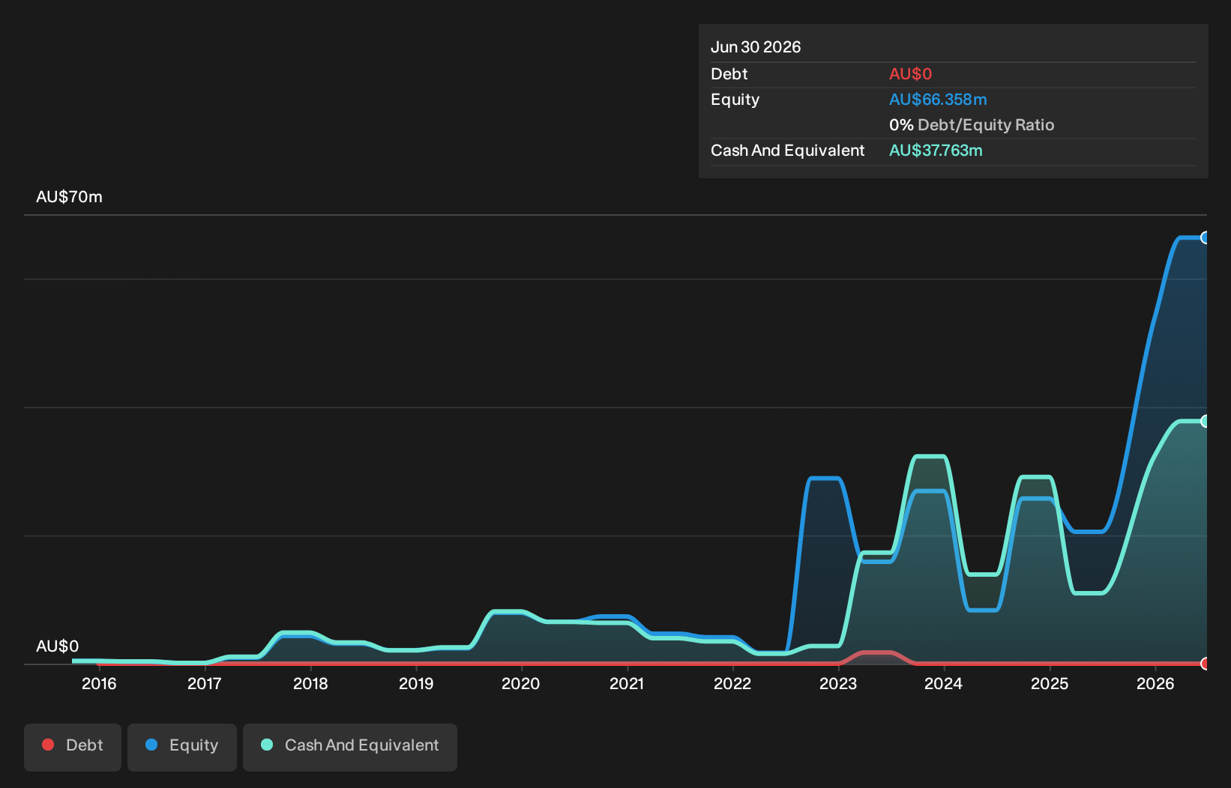Click the 2023 x-axis label

click(838, 683)
